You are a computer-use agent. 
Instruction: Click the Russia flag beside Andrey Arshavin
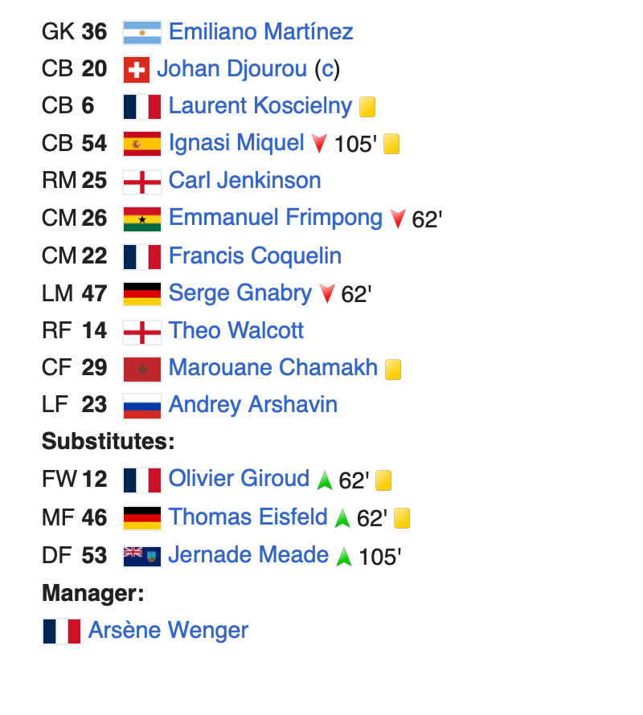[x=142, y=406]
